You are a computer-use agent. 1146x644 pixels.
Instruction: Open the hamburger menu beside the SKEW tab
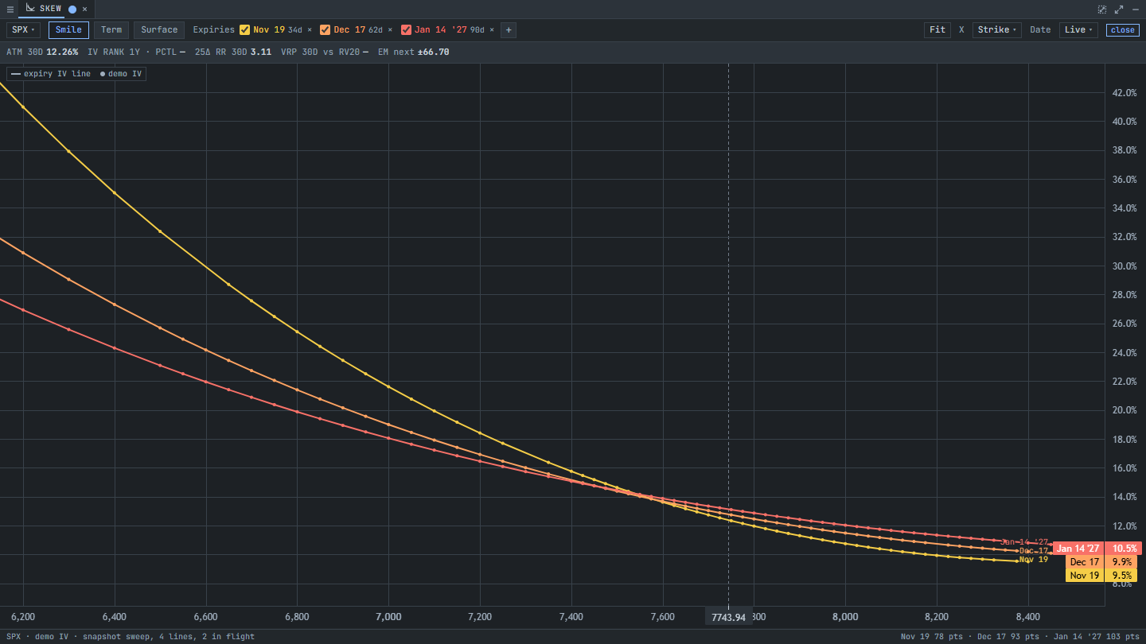coord(10,10)
